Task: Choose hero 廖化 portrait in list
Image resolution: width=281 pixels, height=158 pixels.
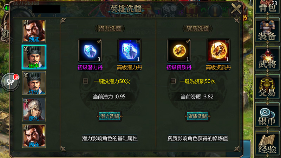Action: pos(34,110)
